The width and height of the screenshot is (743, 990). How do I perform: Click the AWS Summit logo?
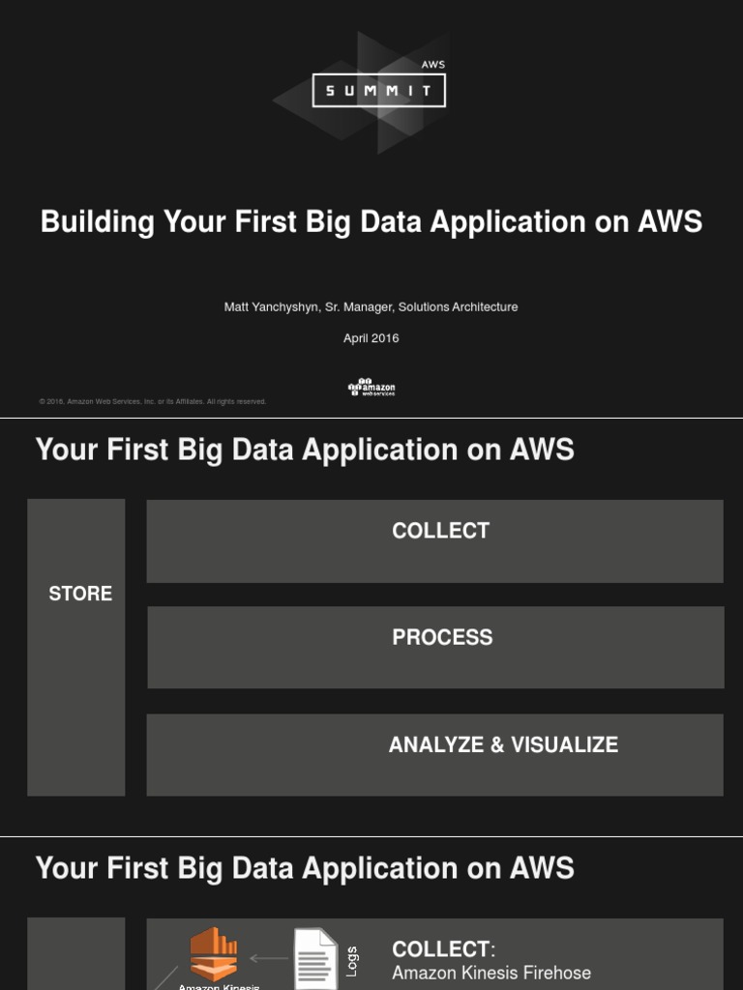tap(378, 91)
